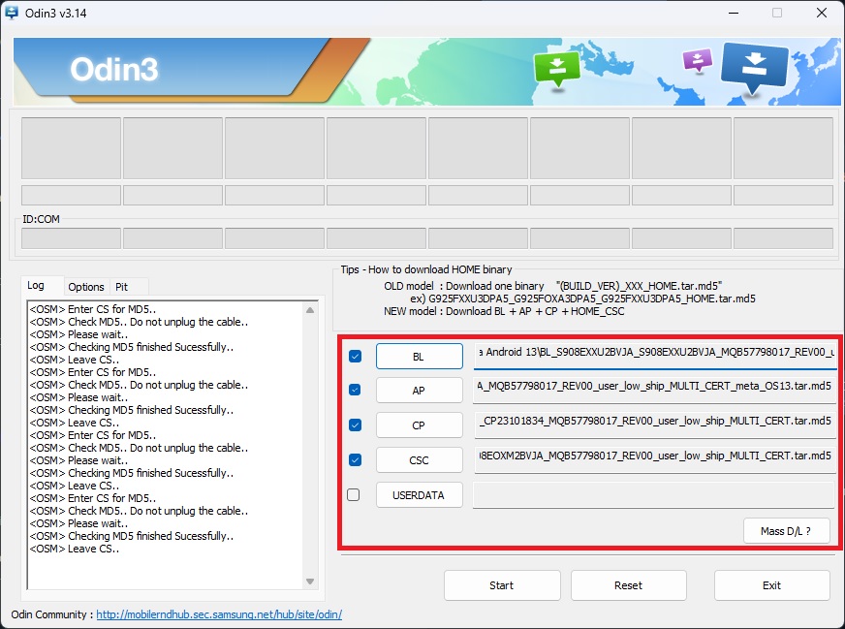
Task: Click the purple download speech bubble icon
Action: pyautogui.click(x=697, y=61)
